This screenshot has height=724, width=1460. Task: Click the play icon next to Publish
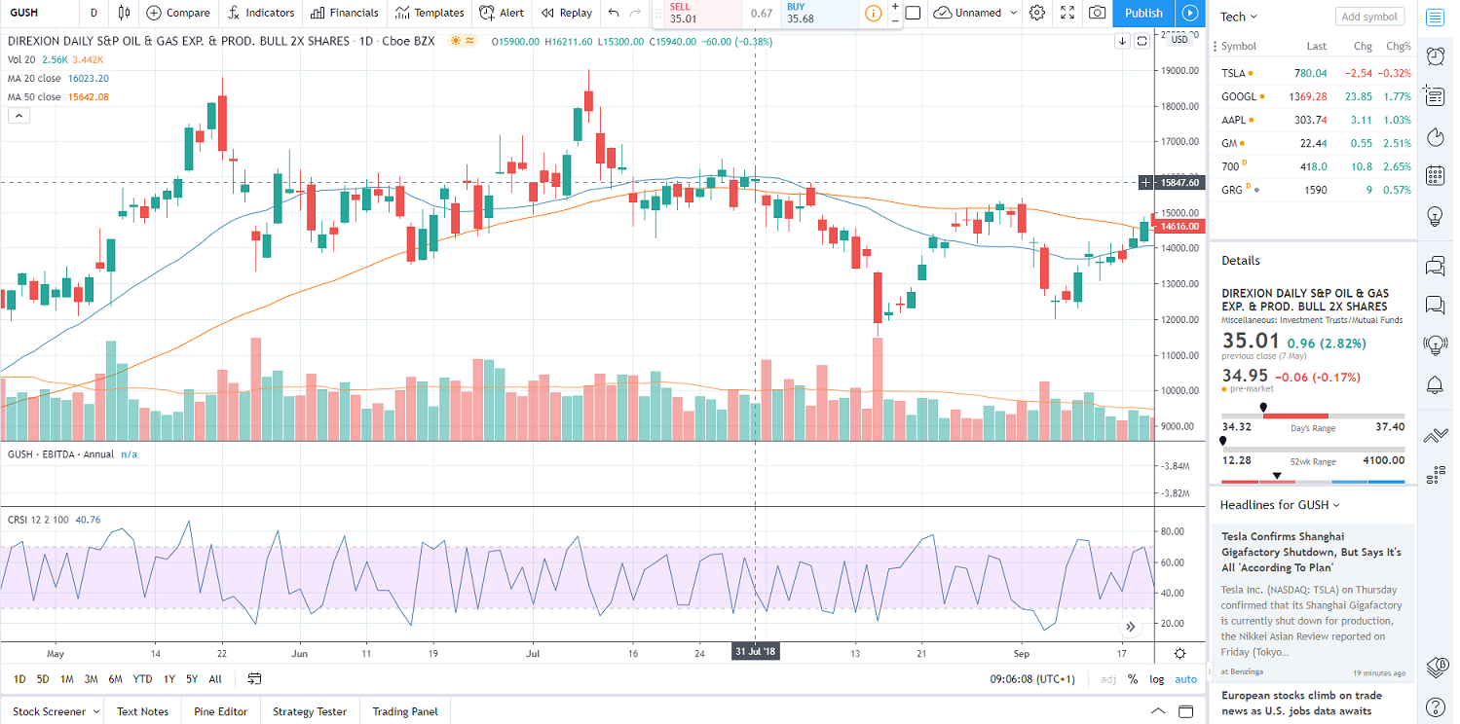point(1189,13)
